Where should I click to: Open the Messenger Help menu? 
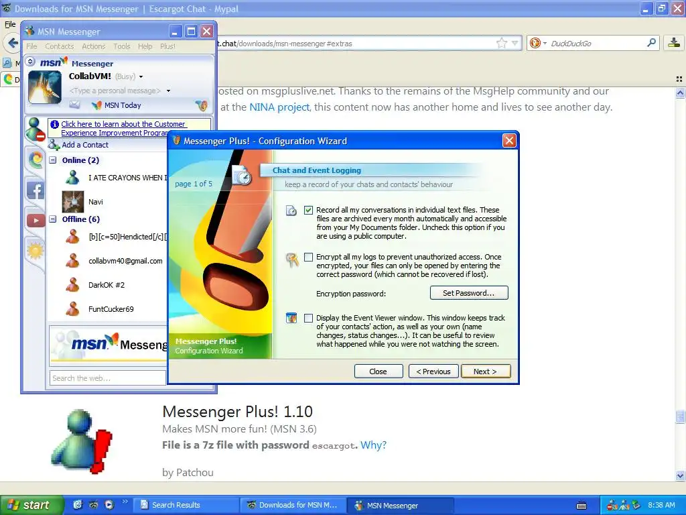(x=145, y=46)
